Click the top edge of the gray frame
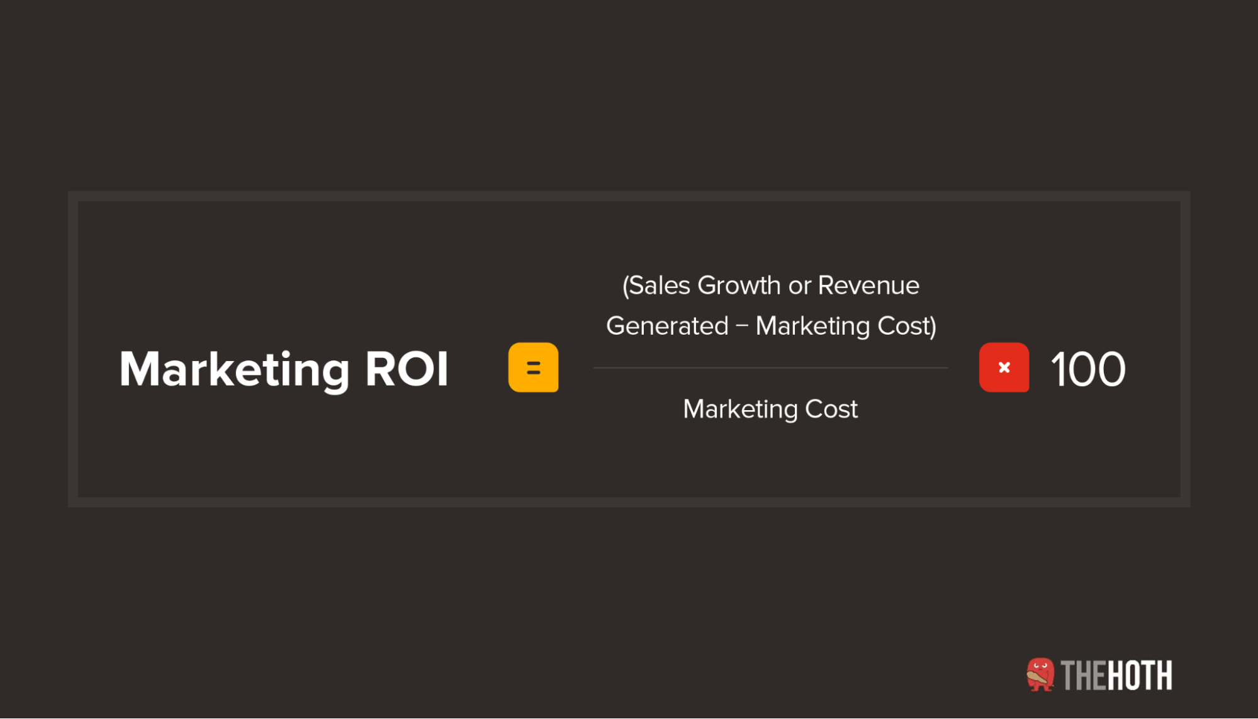This screenshot has height=719, width=1258. 629,196
